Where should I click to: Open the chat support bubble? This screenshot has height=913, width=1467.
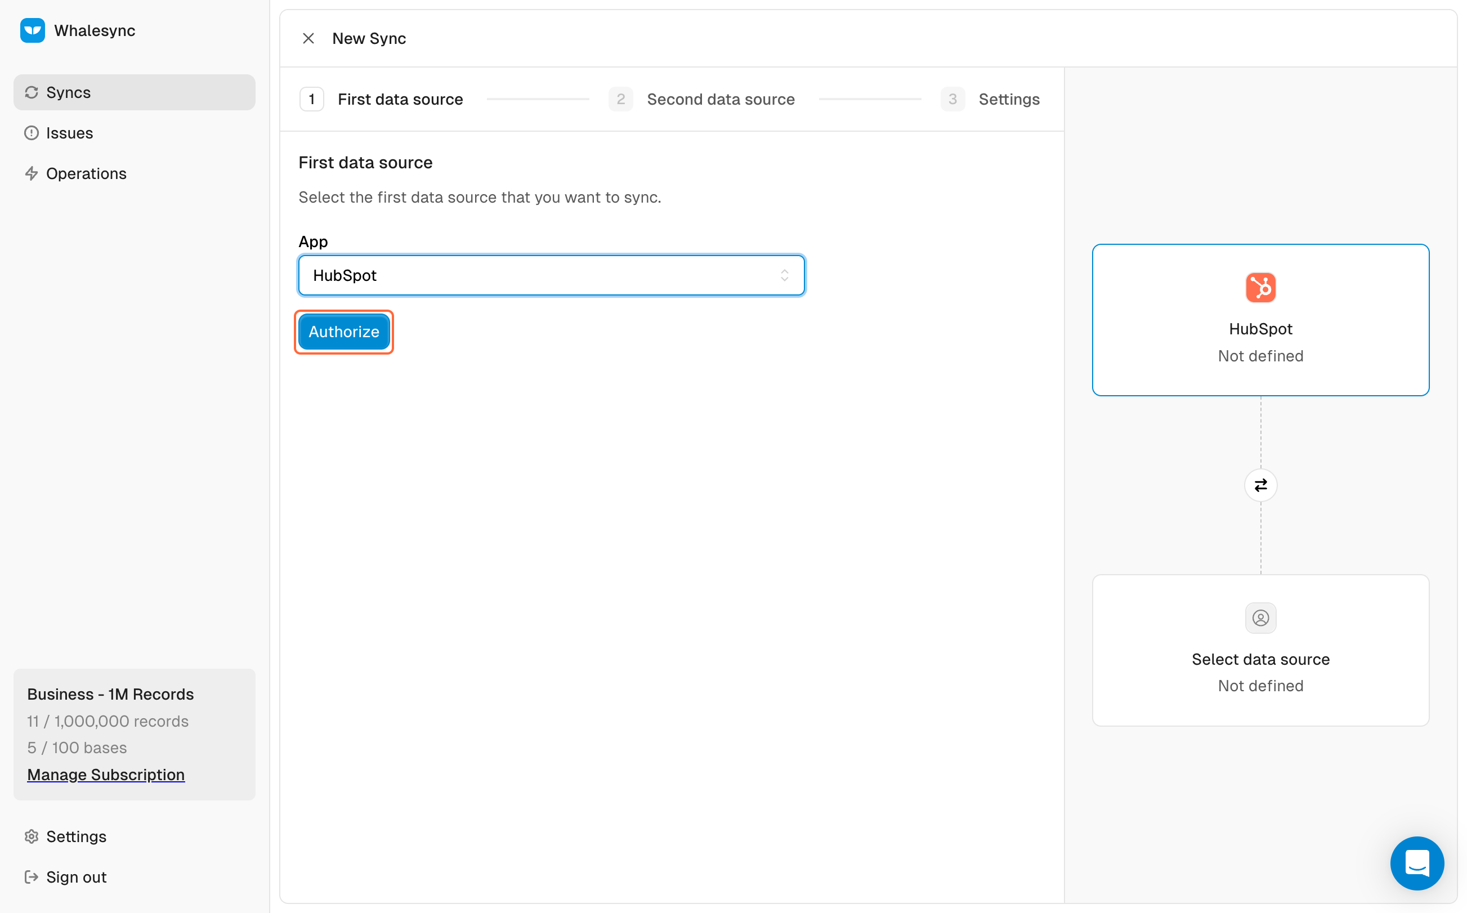pos(1416,863)
